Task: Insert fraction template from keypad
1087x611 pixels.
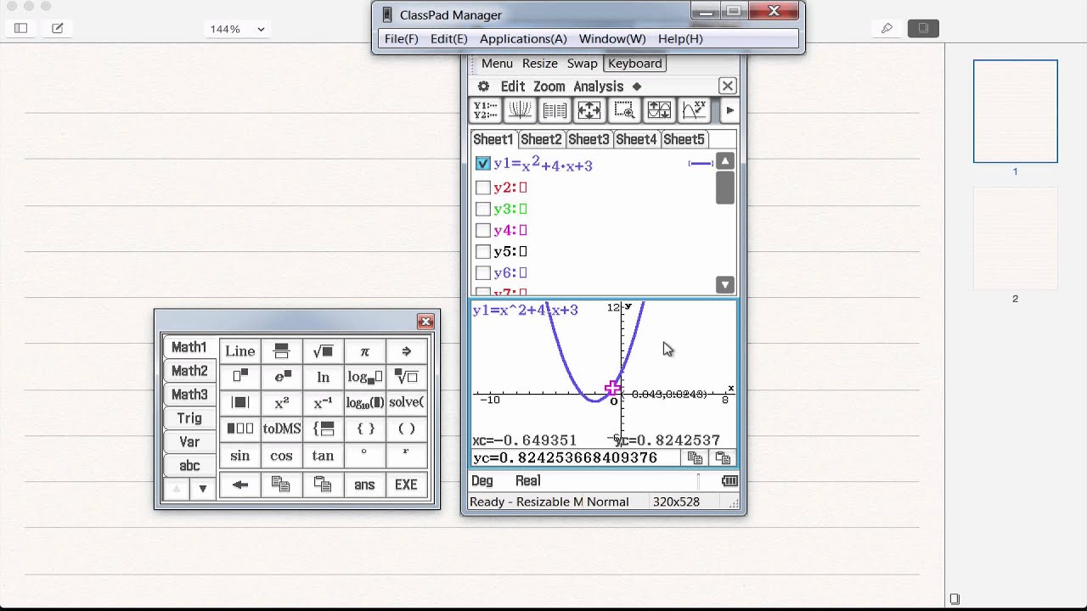Action: point(281,351)
